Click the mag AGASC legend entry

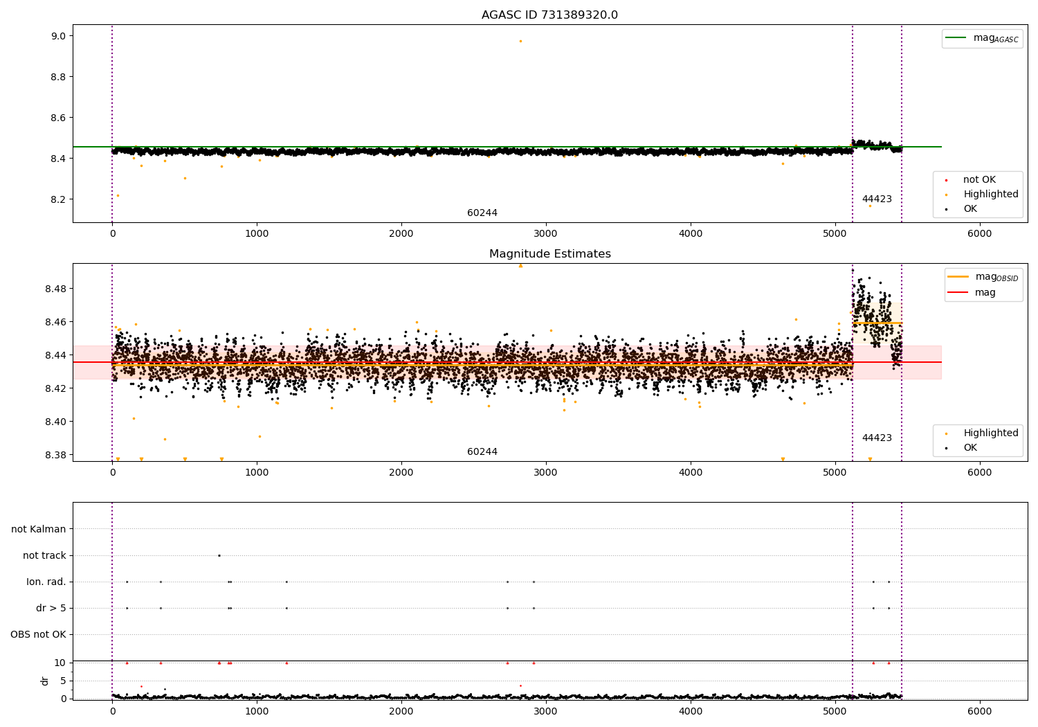coord(982,38)
